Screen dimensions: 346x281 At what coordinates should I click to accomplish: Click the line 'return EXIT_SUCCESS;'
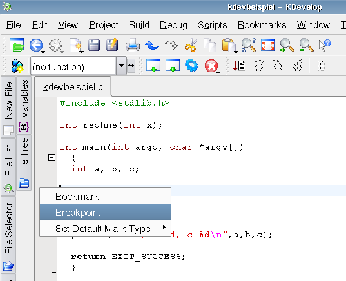pos(128,257)
